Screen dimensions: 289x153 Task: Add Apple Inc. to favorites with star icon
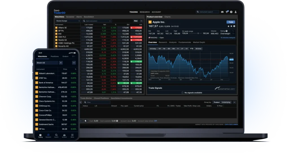[x=231, y=26]
